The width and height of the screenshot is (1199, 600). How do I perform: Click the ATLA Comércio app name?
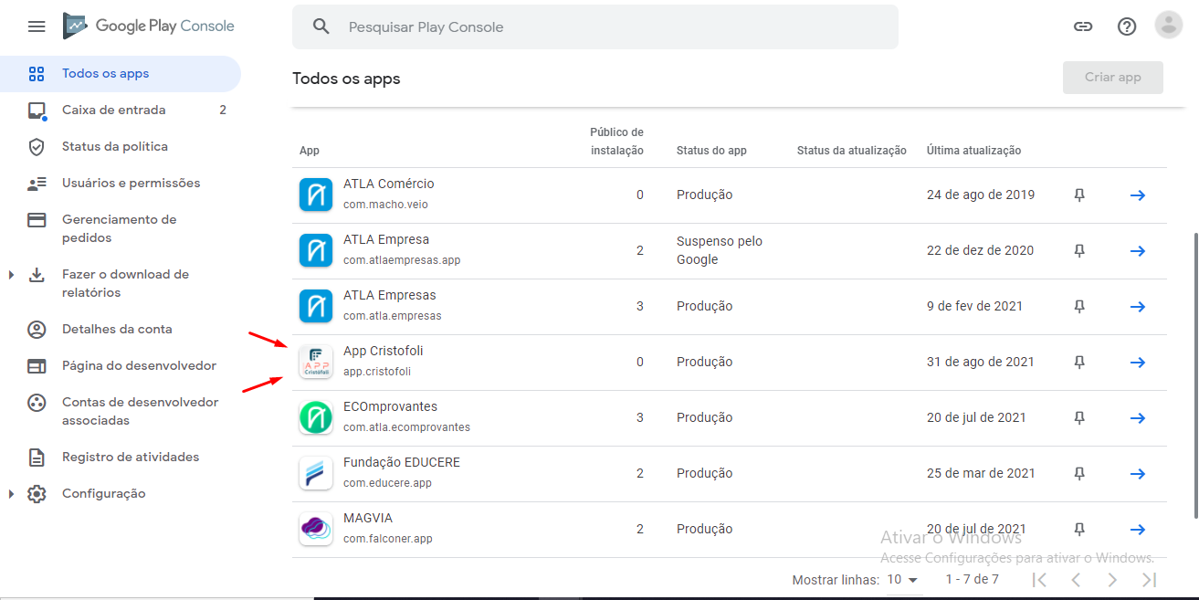389,184
